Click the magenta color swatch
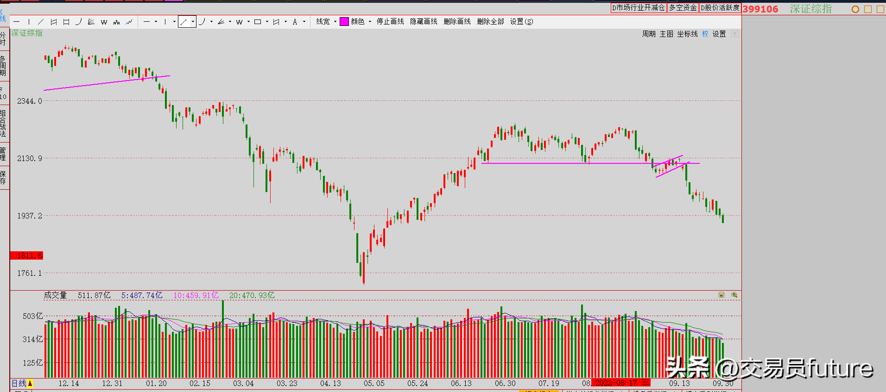 344,22
